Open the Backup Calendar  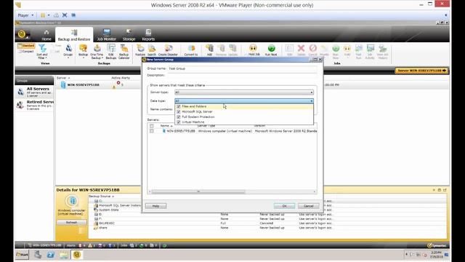point(124,52)
